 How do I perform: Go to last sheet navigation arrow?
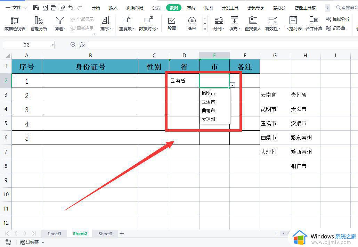(34, 233)
